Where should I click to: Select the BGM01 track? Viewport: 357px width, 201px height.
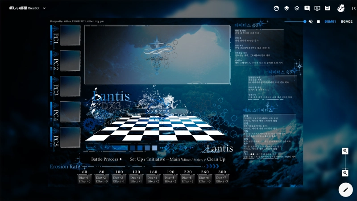330,21
